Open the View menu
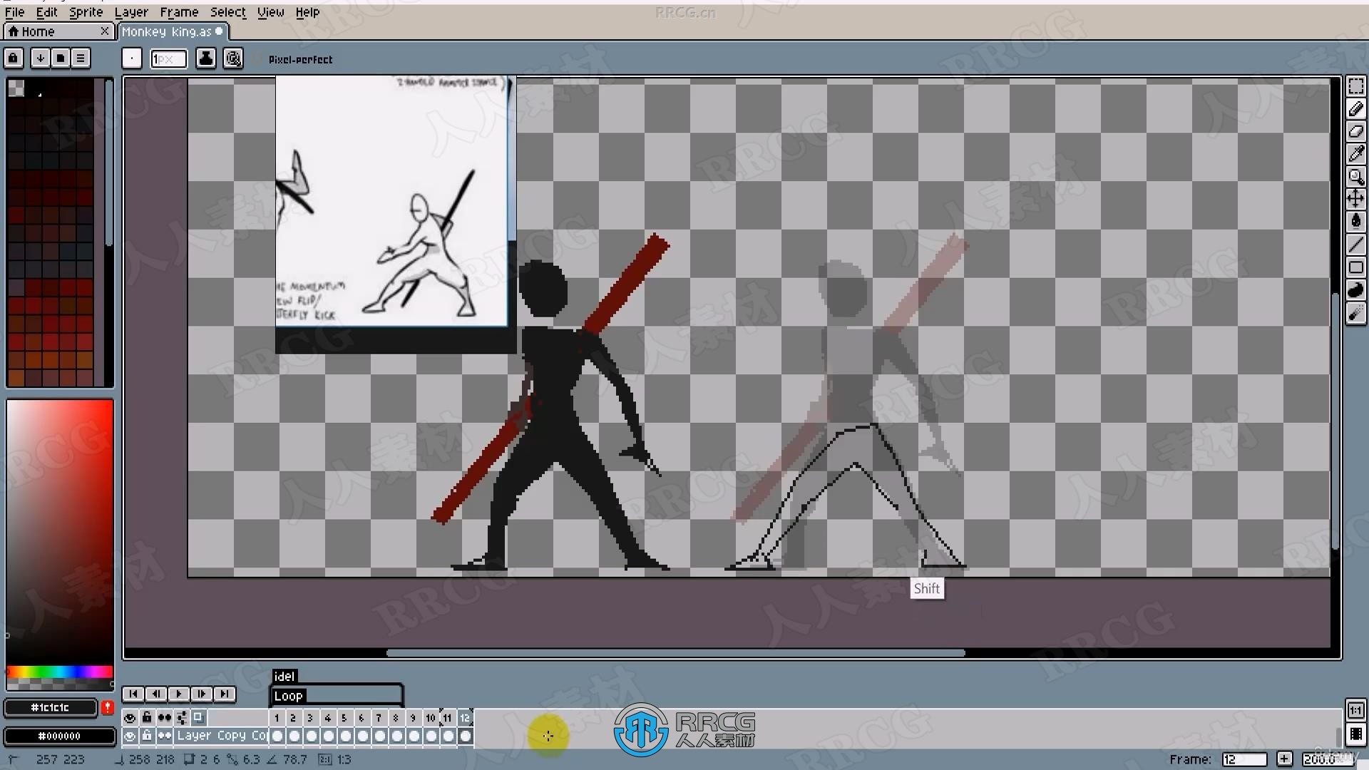Screen dimensions: 1369x770 pos(270,12)
